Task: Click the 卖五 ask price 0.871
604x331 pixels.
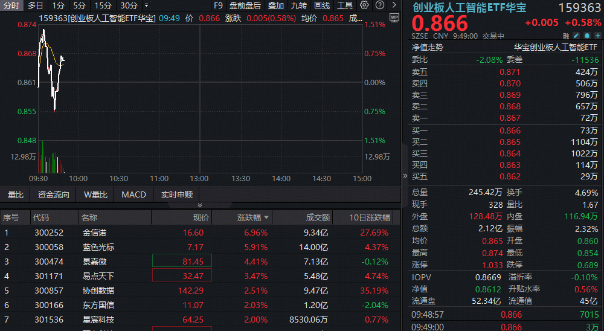Action: pos(510,72)
